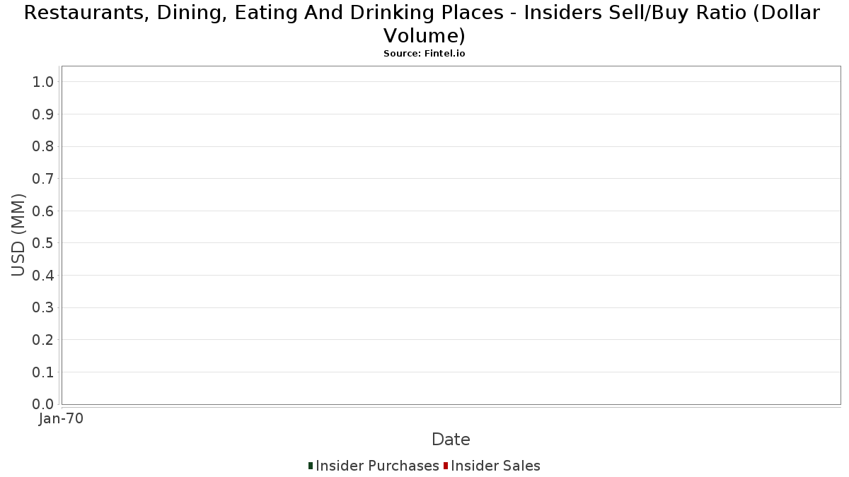This screenshot has width=849, height=477.
Task: Click the 0.7 y-axis tick label
Action: tap(43, 179)
